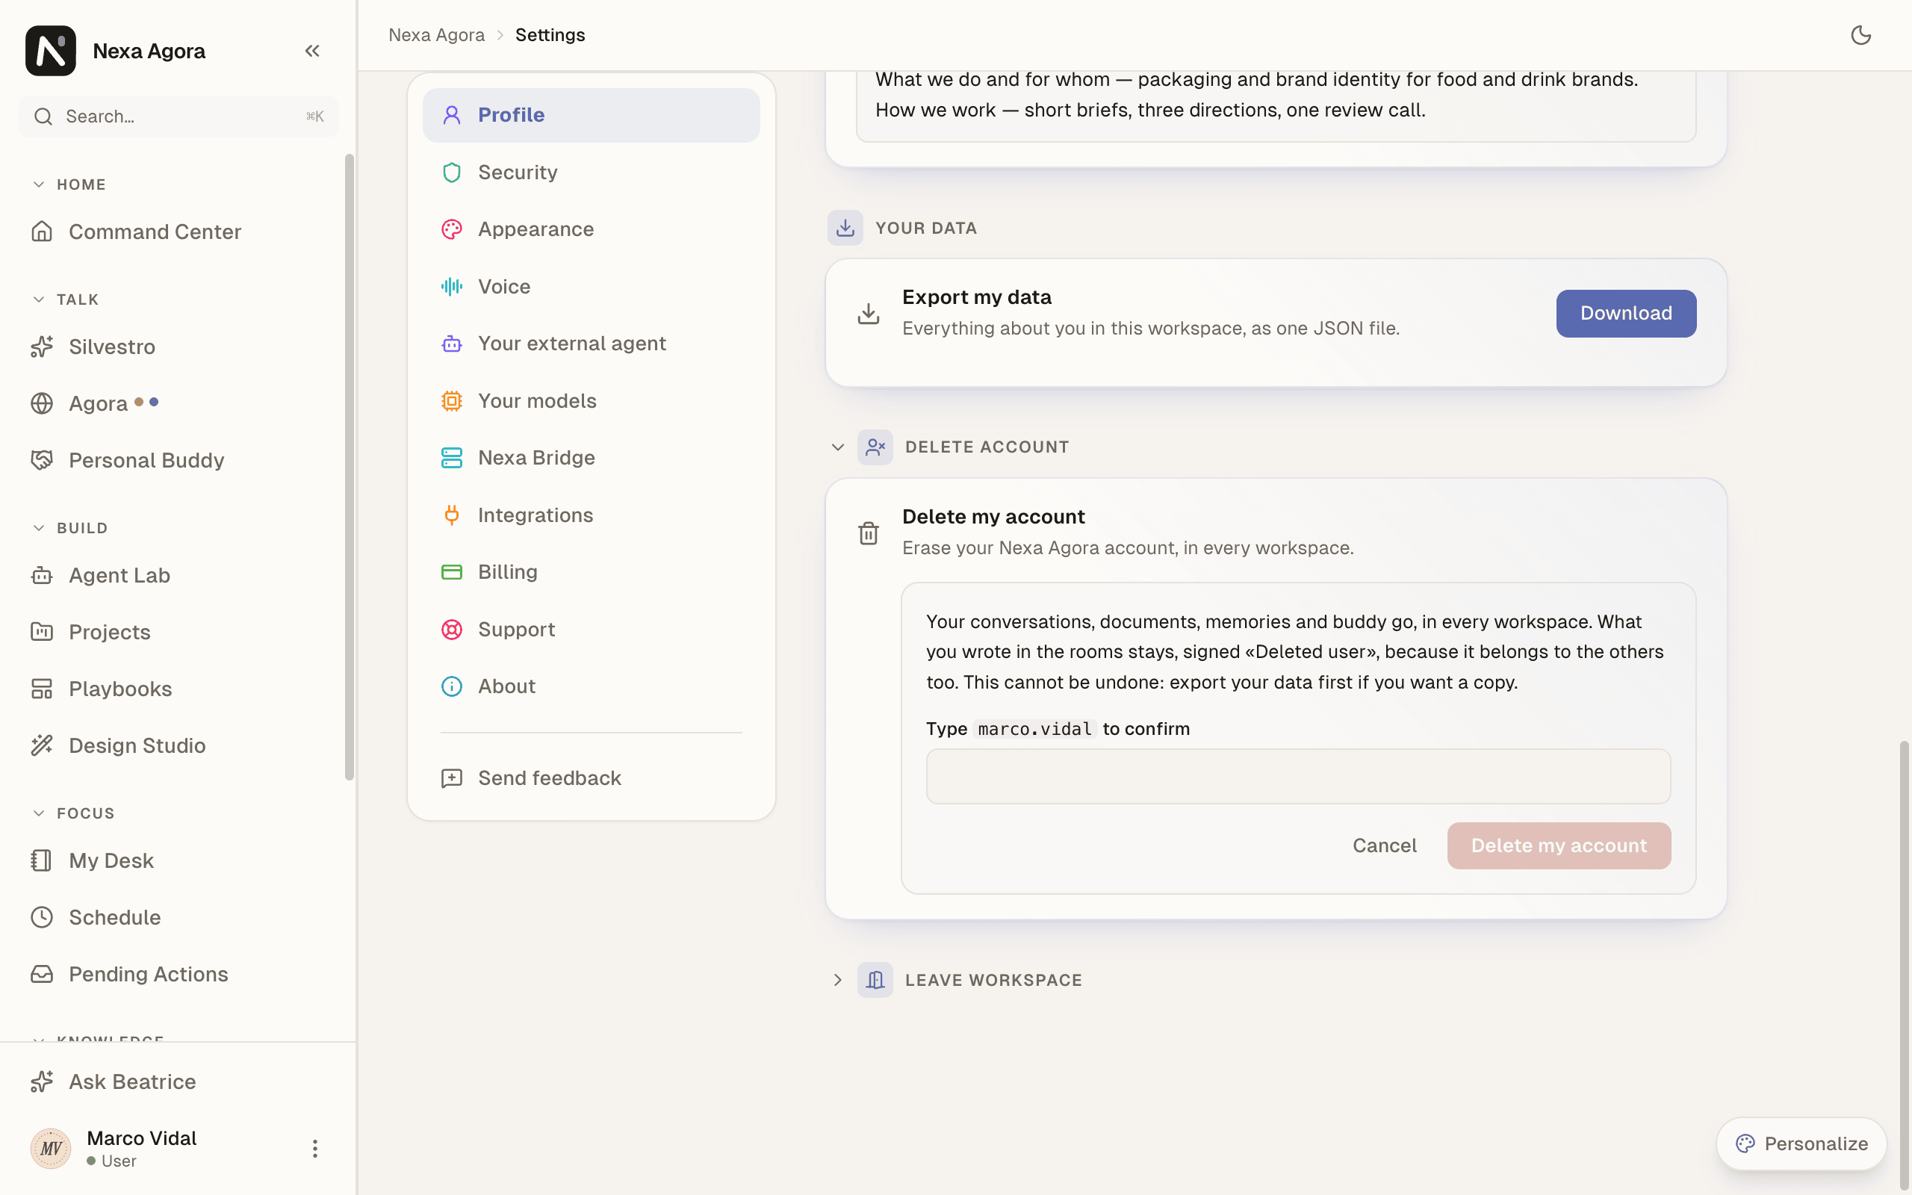
Task: Click the Delete Account user-x icon
Action: pos(875,447)
